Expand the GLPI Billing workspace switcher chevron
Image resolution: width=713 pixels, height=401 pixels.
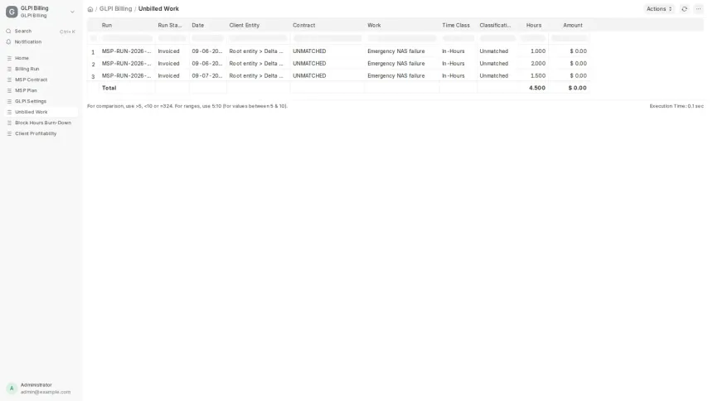coord(72,12)
